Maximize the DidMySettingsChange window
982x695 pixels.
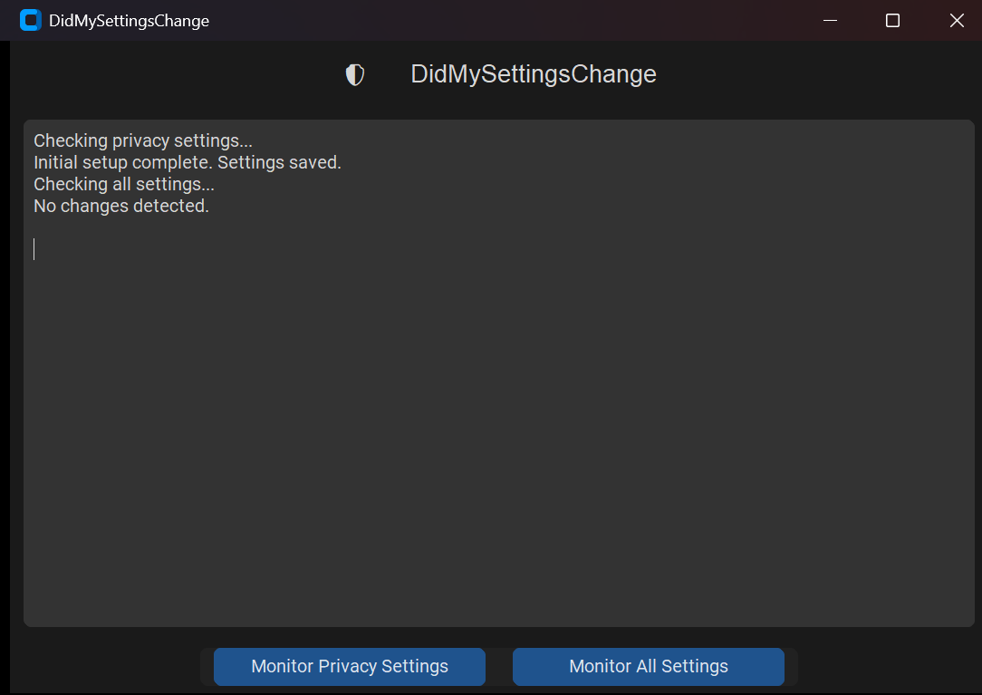tap(892, 20)
